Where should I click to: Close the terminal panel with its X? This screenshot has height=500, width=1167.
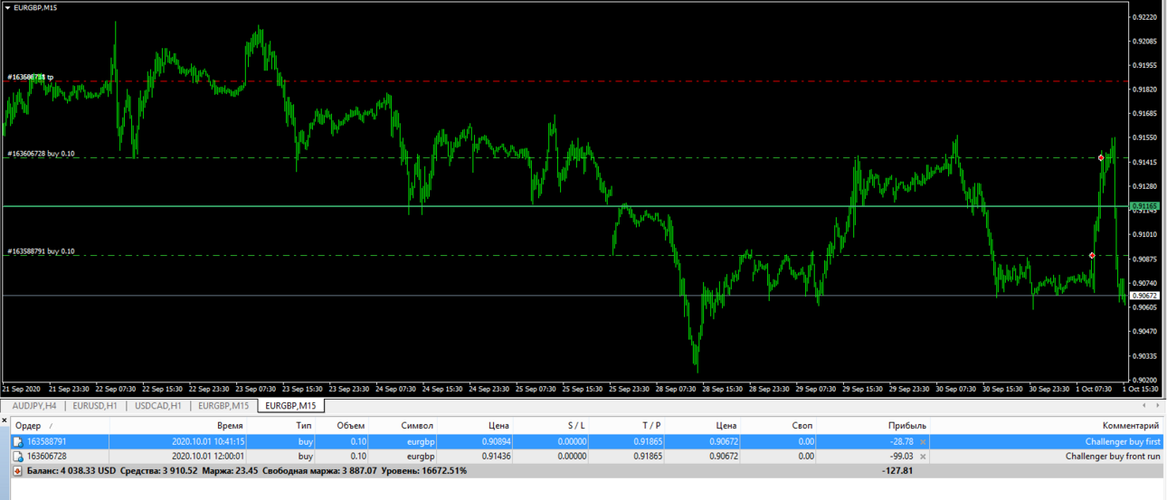coord(5,420)
